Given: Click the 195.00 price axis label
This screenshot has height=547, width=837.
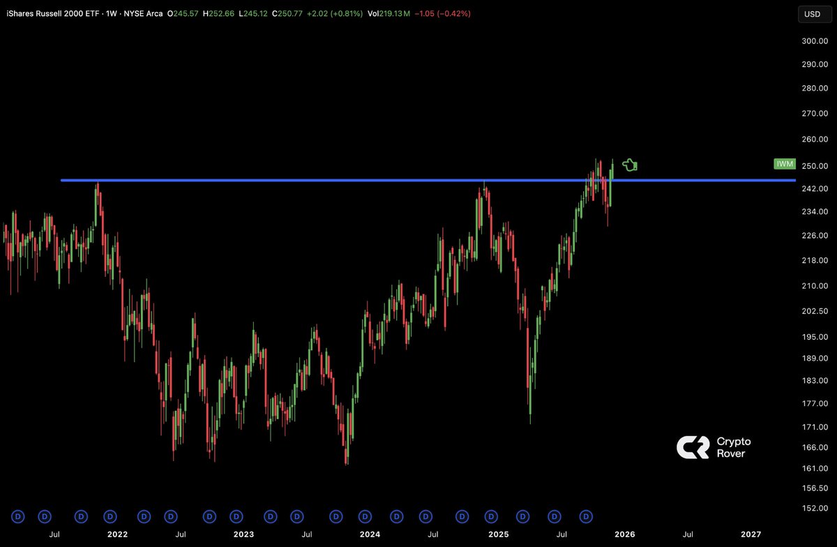Looking at the screenshot, I should [815, 338].
